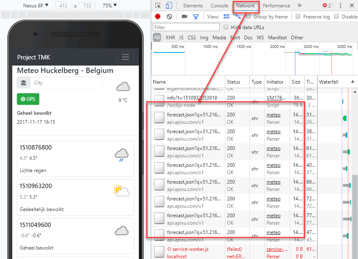Toggle the network filter funnel icon
The height and width of the screenshot is (259, 358).
(x=196, y=17)
